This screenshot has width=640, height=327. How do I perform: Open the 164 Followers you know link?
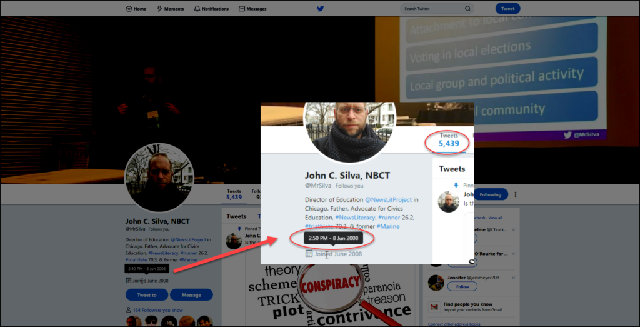[157, 310]
